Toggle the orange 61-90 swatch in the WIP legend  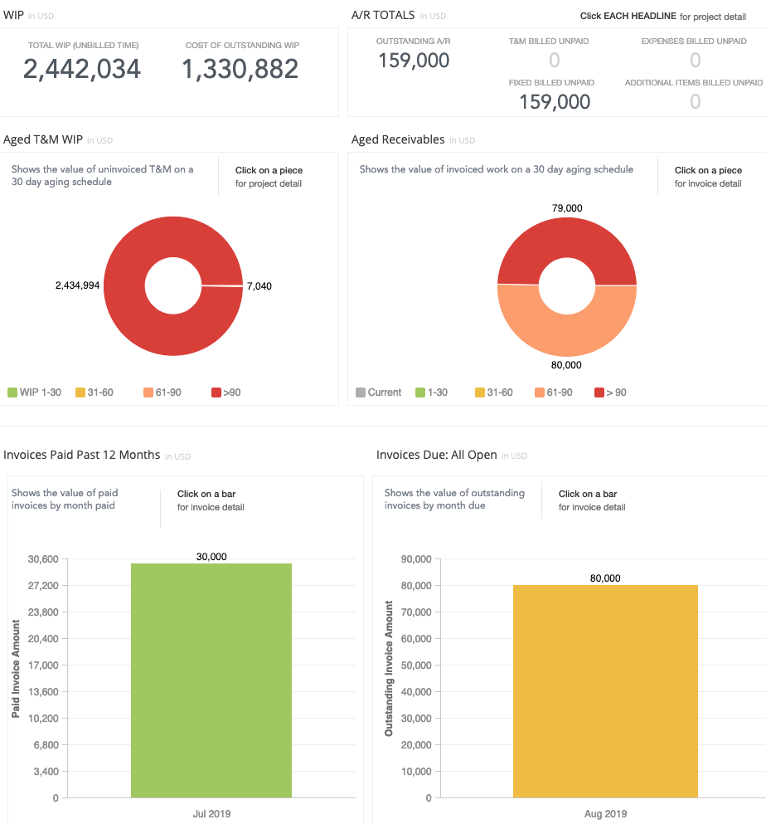pos(148,392)
